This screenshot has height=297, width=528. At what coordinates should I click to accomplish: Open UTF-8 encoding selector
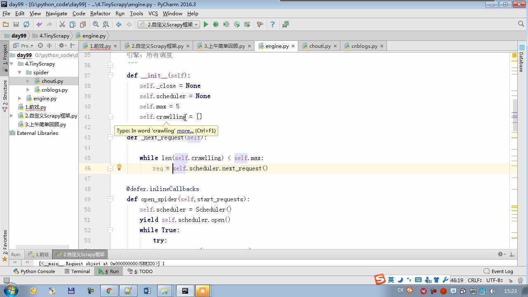pos(494,280)
